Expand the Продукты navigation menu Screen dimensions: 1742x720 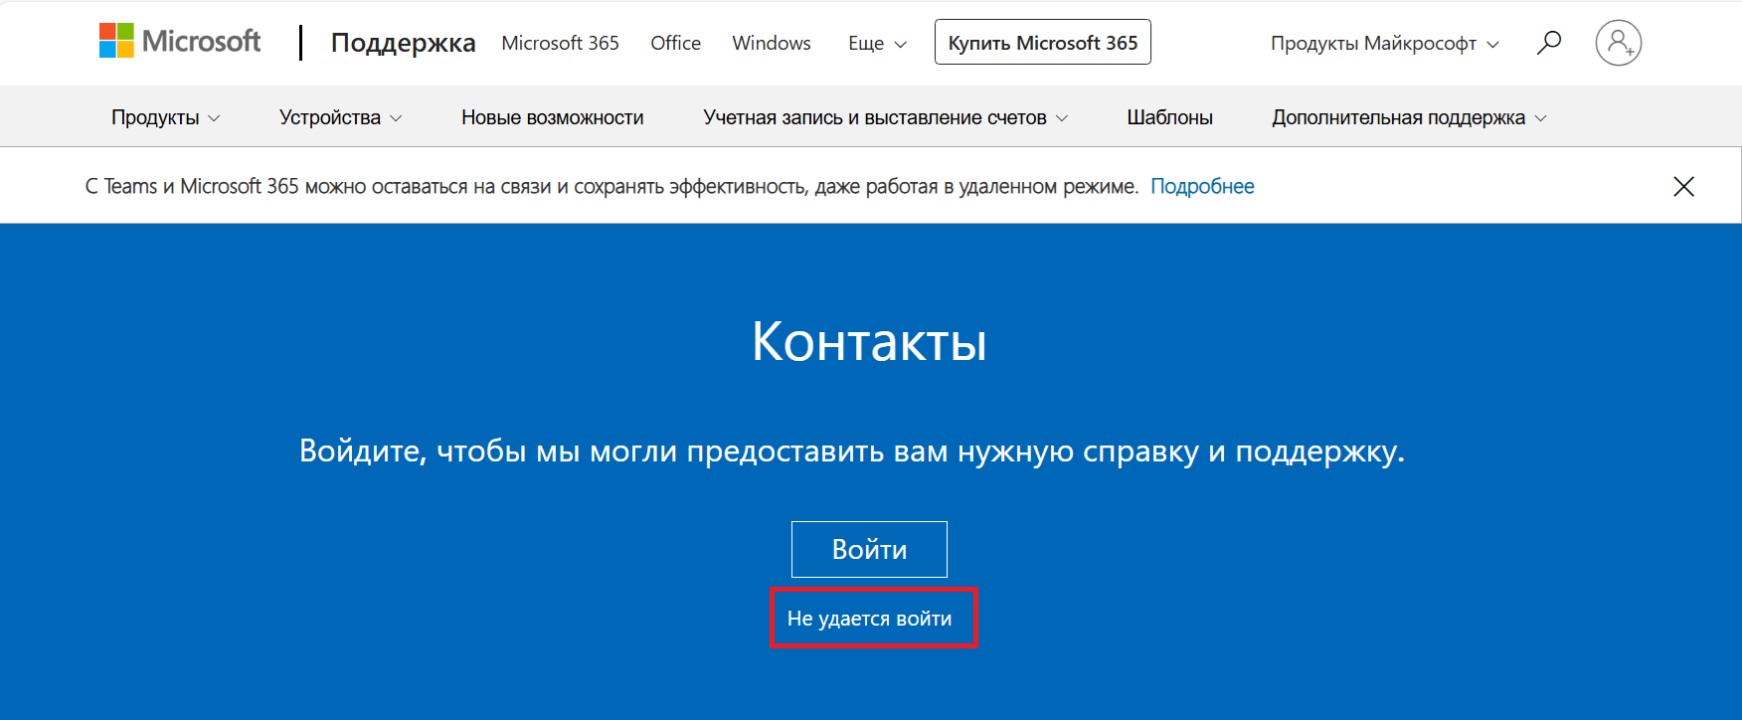tap(165, 117)
